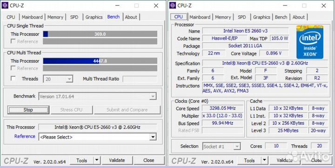Select Bench tab in left window
Image resolution: width=335 pixels, height=168 pixels.
(114, 17)
